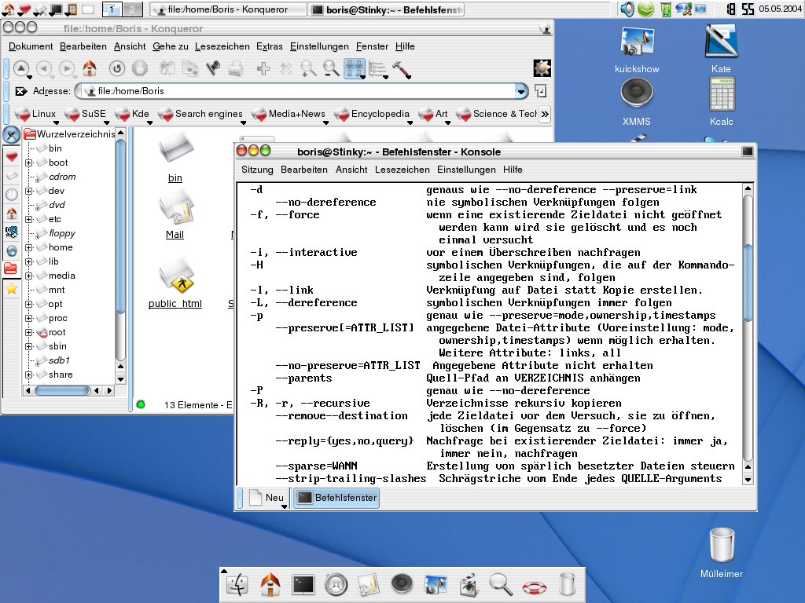The width and height of the screenshot is (805, 603).
Task: Open the Home folder sidebar tab
Action: (x=12, y=214)
